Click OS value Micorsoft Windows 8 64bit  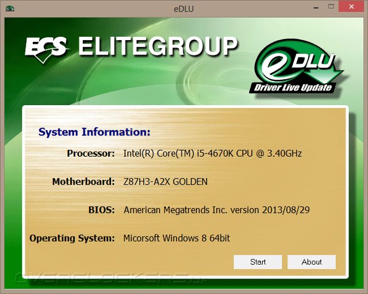tap(177, 238)
